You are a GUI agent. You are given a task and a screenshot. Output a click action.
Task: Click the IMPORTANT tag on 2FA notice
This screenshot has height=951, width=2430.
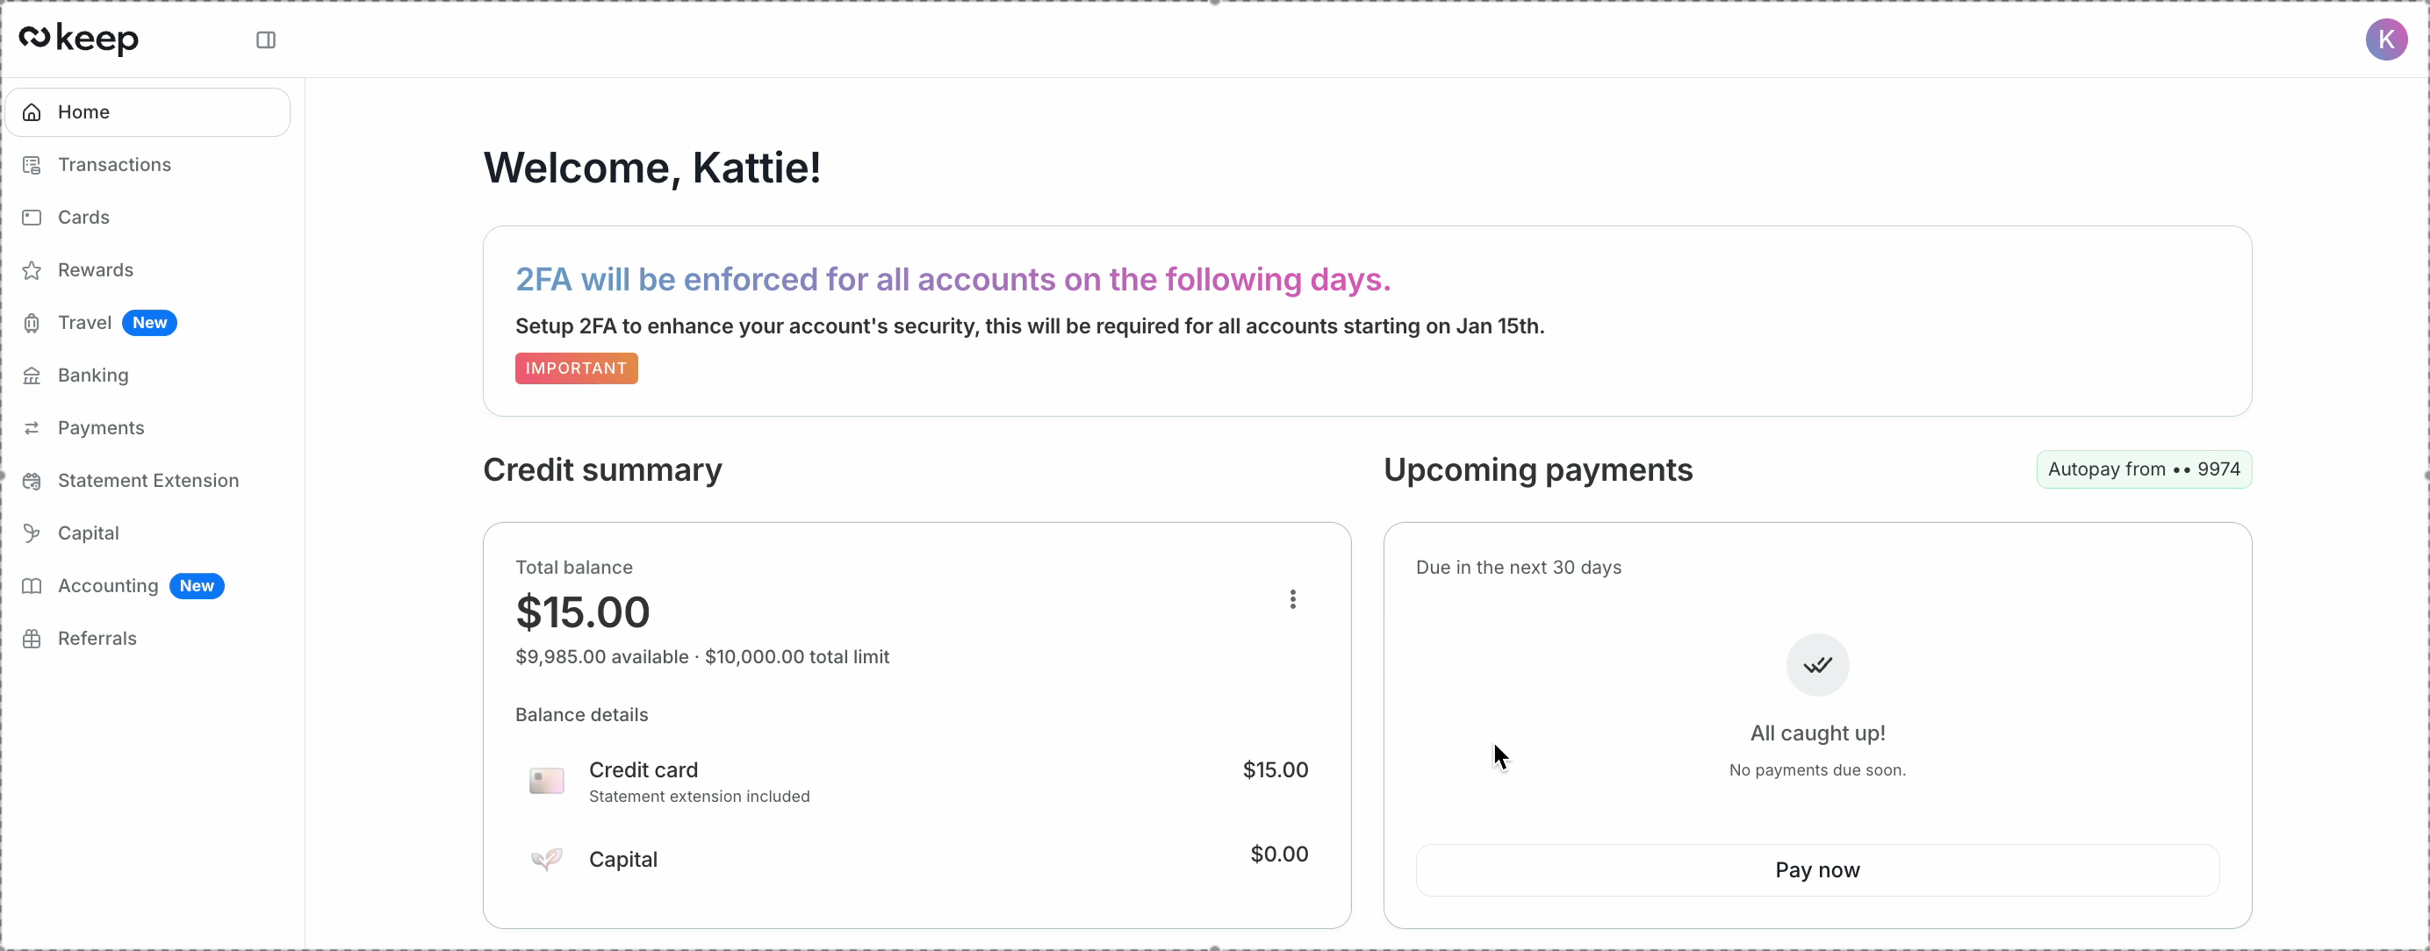[577, 368]
